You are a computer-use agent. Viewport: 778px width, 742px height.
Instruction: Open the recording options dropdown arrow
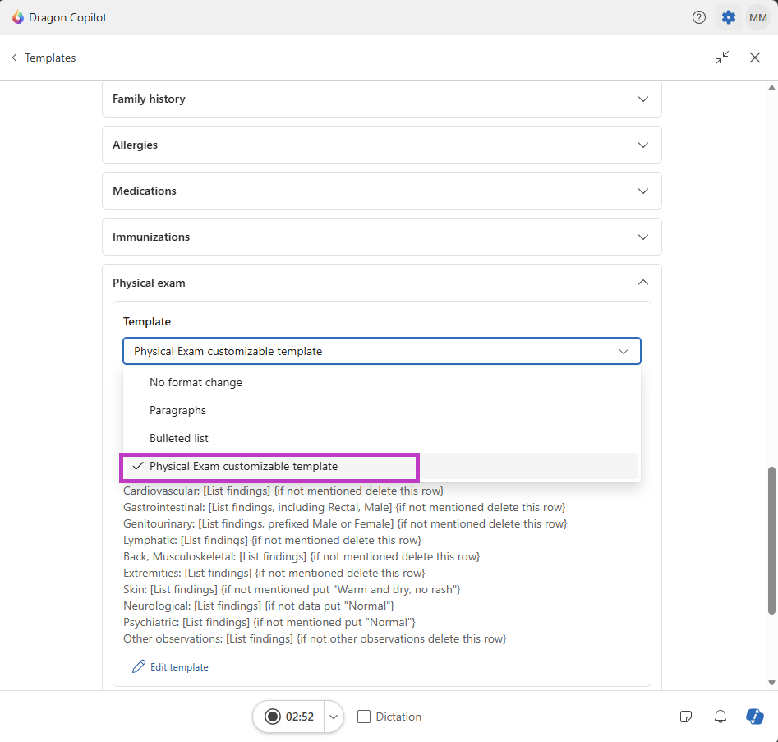tap(334, 717)
